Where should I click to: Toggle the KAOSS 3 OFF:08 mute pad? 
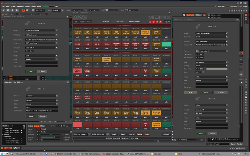pyautogui.click(x=145, y=33)
